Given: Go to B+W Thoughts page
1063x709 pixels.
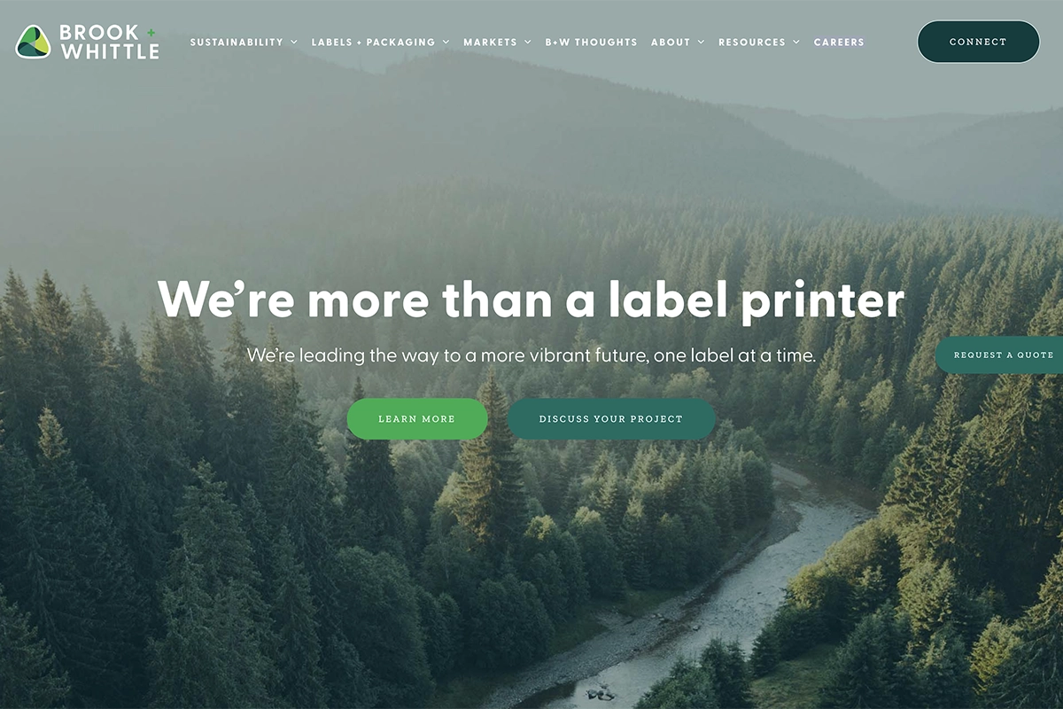Looking at the screenshot, I should pos(591,42).
